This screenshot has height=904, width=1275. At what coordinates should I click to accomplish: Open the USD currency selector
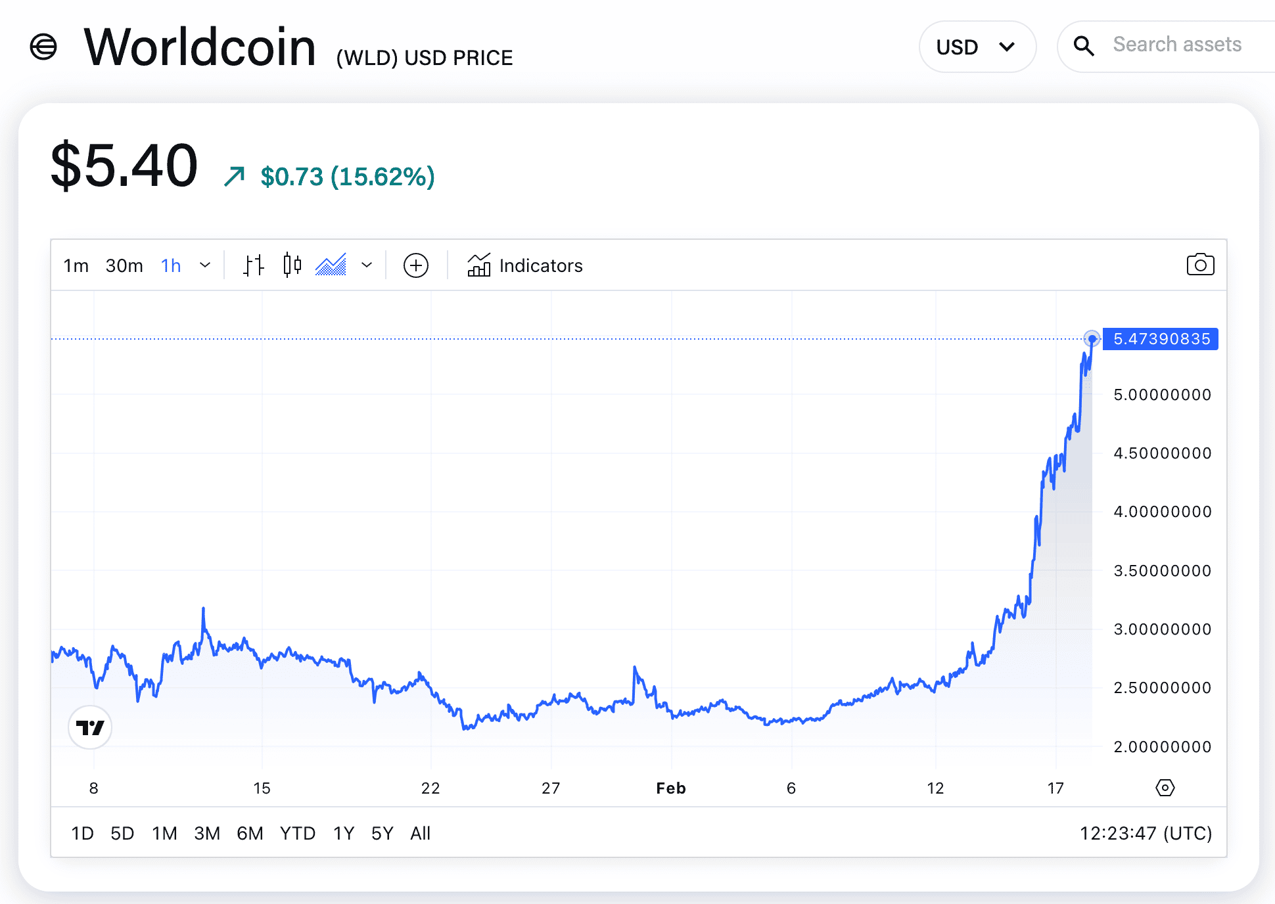coord(977,46)
